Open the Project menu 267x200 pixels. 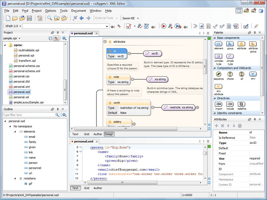37,10
